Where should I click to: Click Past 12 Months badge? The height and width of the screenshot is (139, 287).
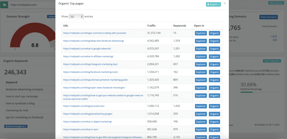coord(272,61)
